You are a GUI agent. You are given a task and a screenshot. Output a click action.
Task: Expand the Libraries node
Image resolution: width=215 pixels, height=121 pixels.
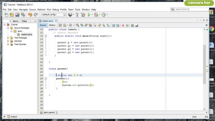(x=8, y=41)
